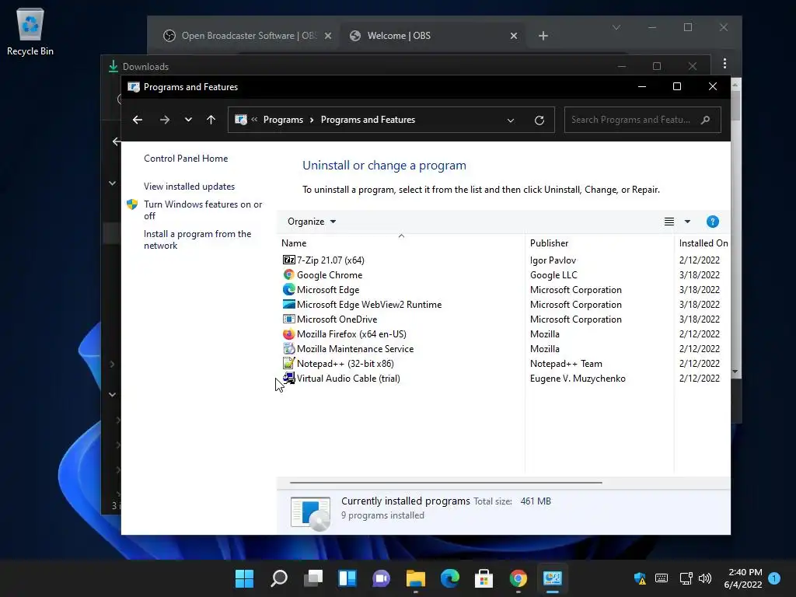The image size is (796, 597).
Task: Open Control Panel Home link
Action: click(x=186, y=159)
